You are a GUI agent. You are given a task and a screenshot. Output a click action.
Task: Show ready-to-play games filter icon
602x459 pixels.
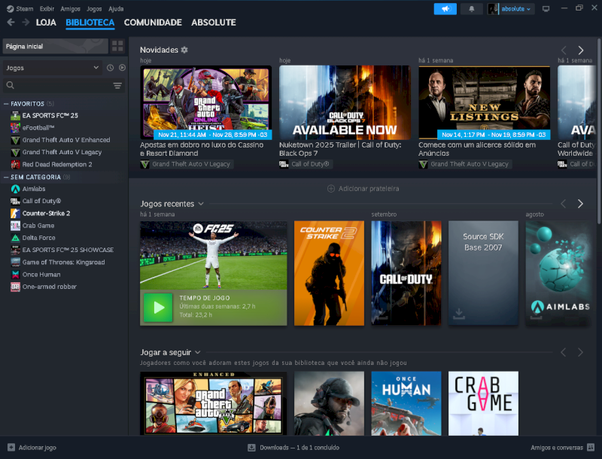(x=122, y=68)
